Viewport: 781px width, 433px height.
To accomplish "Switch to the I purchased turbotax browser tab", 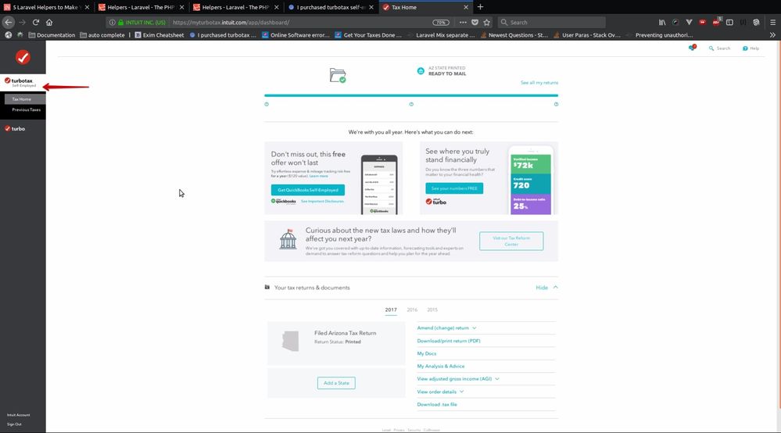I will (331, 7).
